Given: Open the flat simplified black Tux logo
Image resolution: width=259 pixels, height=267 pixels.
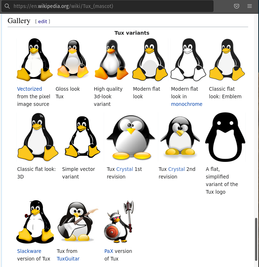Looking at the screenshot, I should tap(225, 137).
